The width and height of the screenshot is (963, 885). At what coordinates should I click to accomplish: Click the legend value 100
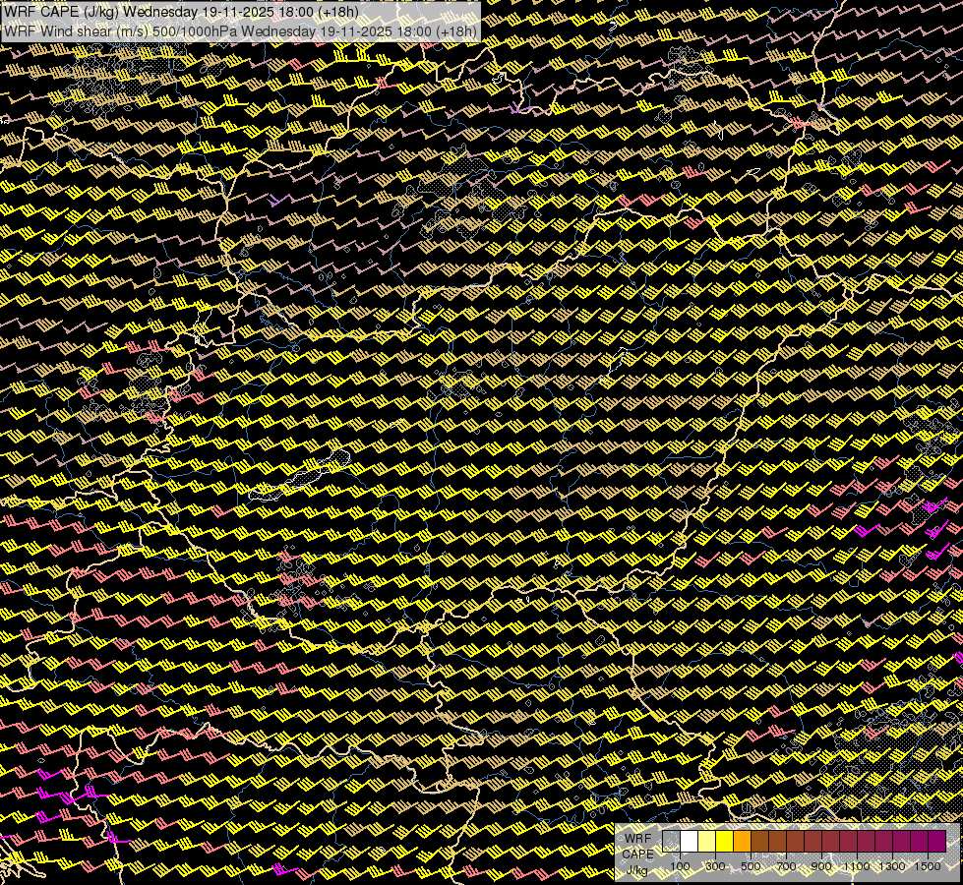680,866
